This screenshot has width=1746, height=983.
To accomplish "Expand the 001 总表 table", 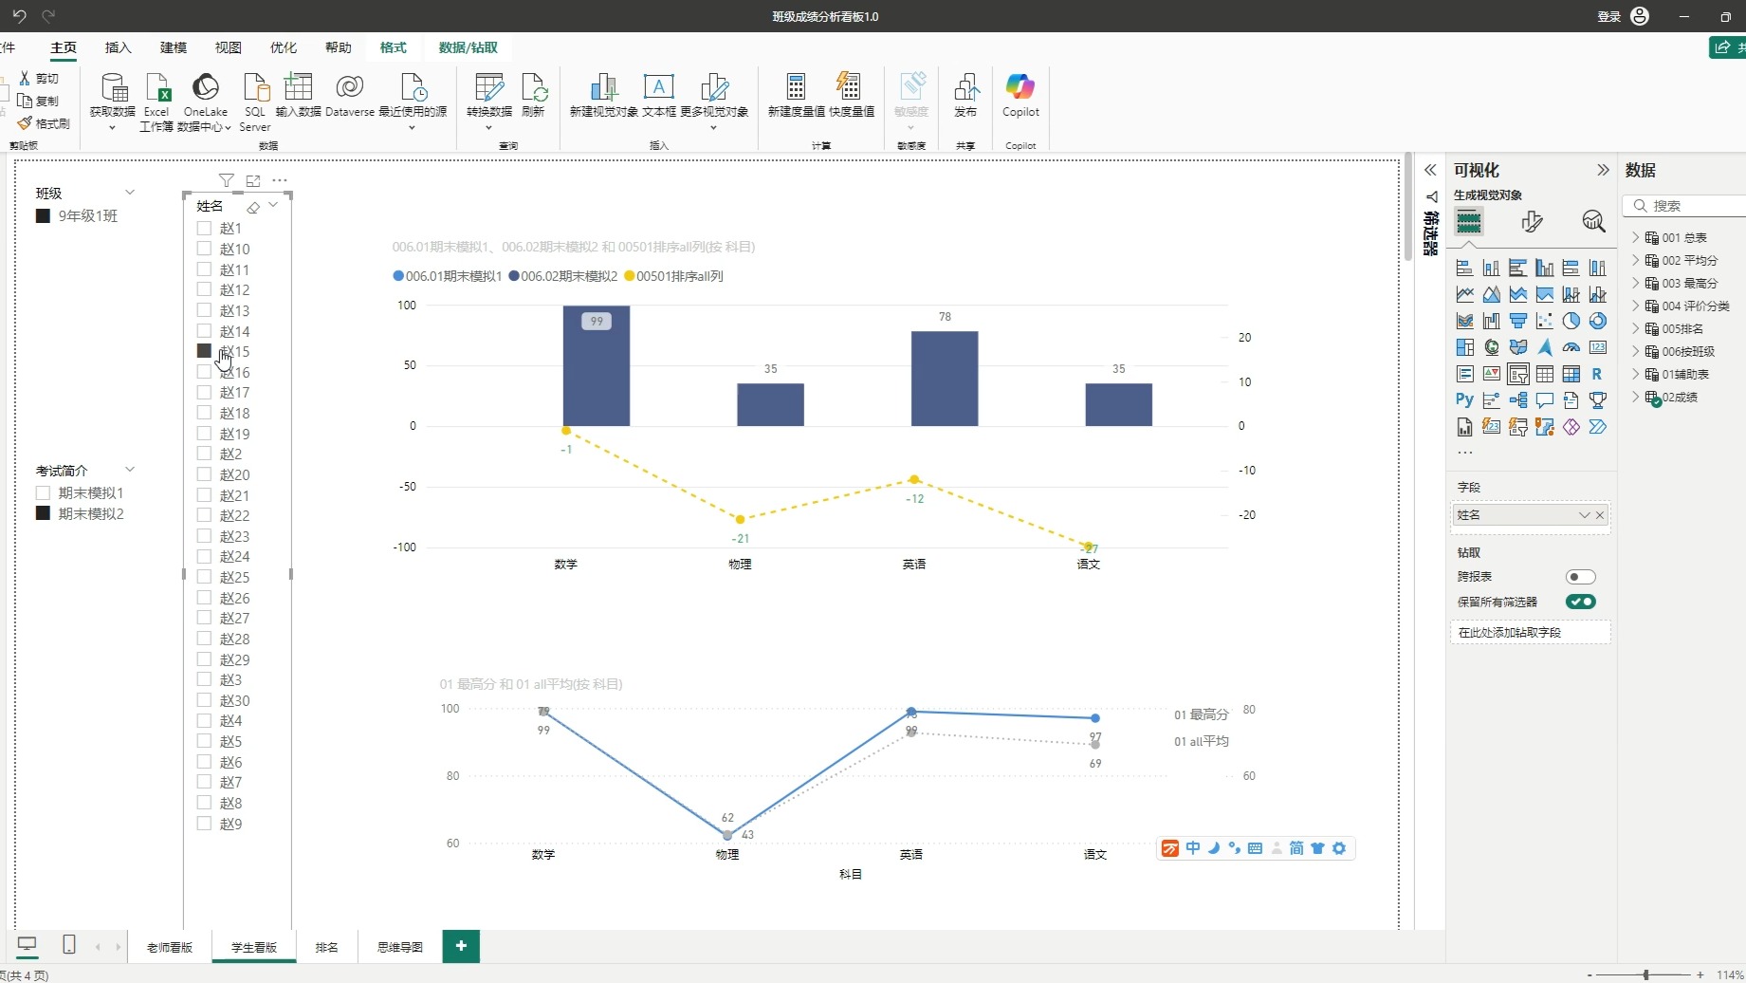I will [1636, 237].
